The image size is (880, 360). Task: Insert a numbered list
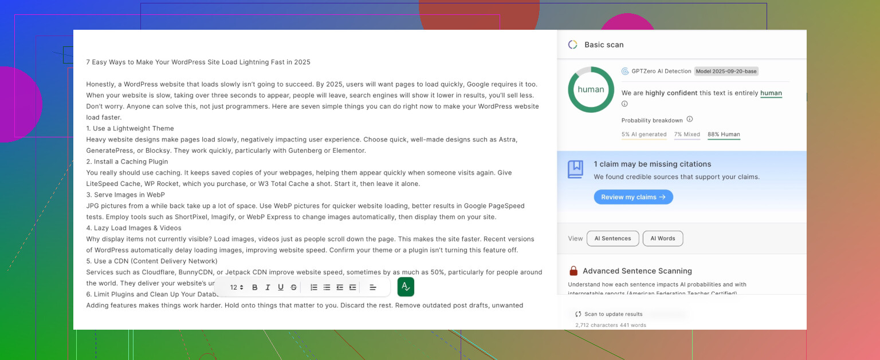pos(314,287)
